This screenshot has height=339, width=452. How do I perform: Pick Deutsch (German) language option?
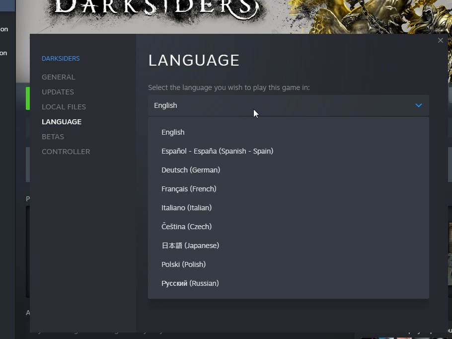click(x=288, y=170)
